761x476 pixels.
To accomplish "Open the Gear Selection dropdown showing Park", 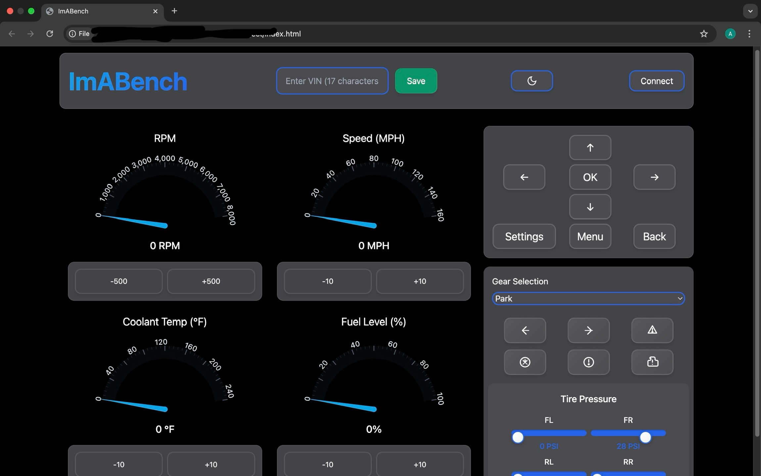I will [x=588, y=299].
